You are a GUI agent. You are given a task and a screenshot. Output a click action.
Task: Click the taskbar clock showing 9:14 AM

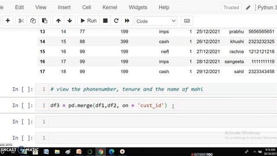pyautogui.click(x=271, y=152)
